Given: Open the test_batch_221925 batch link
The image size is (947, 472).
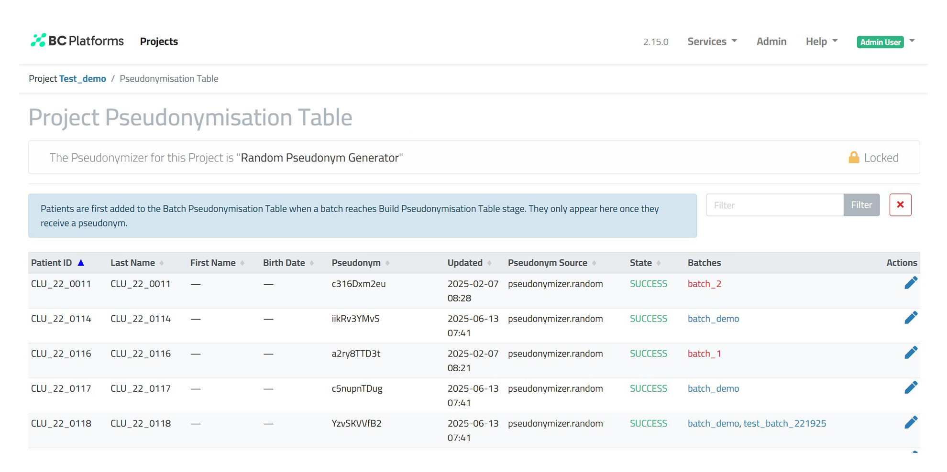Looking at the screenshot, I should pyautogui.click(x=784, y=424).
